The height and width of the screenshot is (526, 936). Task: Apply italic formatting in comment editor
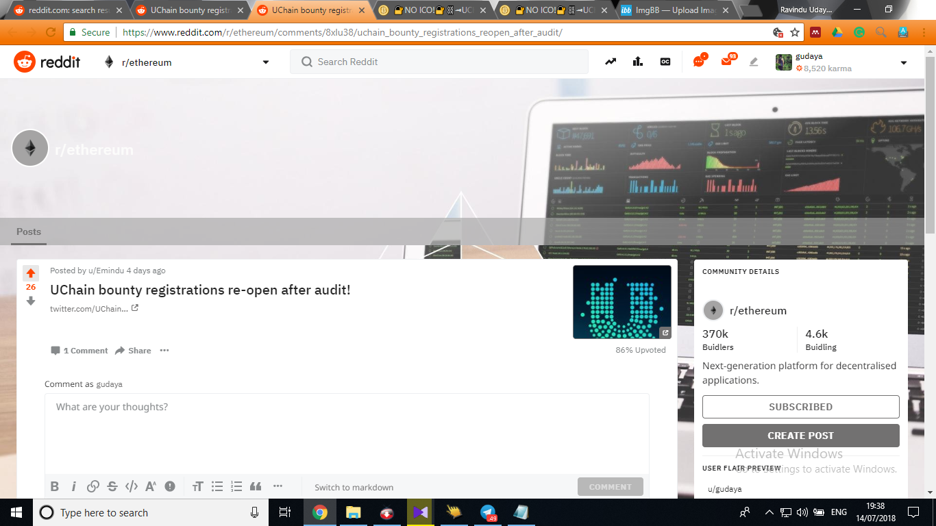74,487
